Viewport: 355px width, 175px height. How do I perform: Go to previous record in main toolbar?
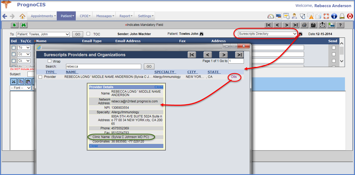click(277, 25)
